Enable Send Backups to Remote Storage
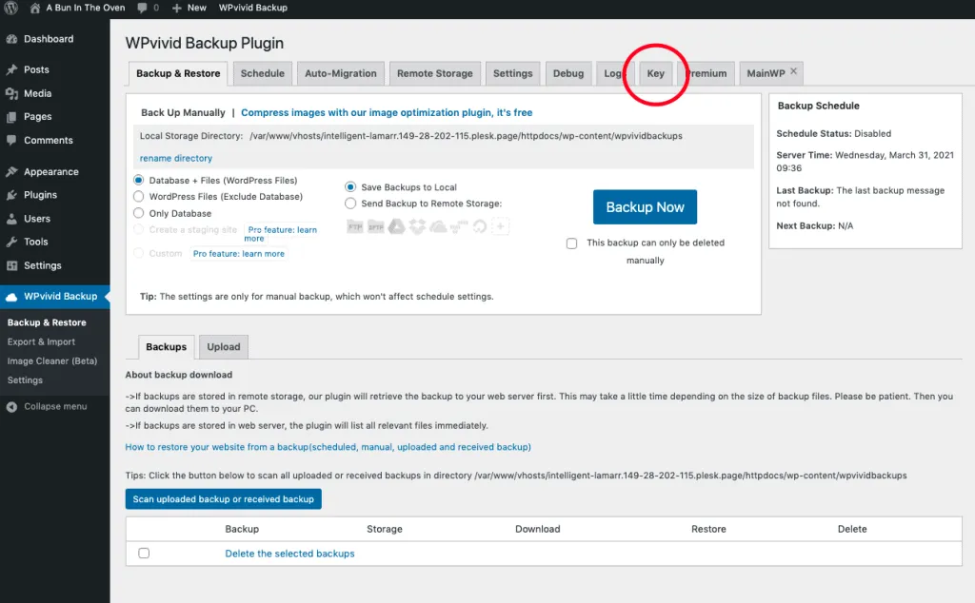This screenshot has width=975, height=603. click(351, 203)
